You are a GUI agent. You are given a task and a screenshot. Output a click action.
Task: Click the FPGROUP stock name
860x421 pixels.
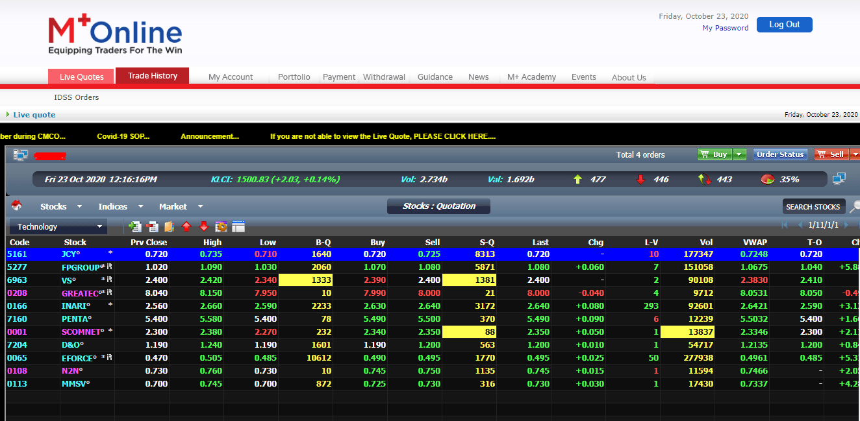point(81,267)
